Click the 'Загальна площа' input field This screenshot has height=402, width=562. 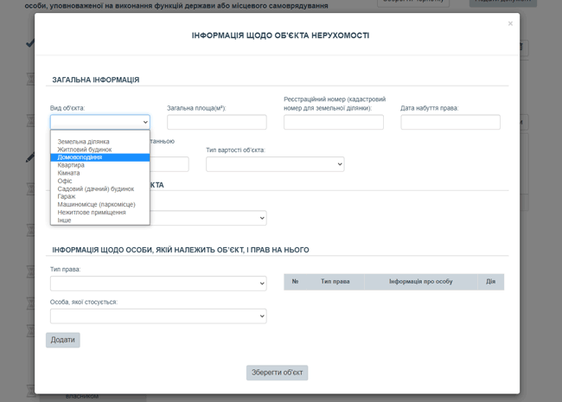coord(216,122)
